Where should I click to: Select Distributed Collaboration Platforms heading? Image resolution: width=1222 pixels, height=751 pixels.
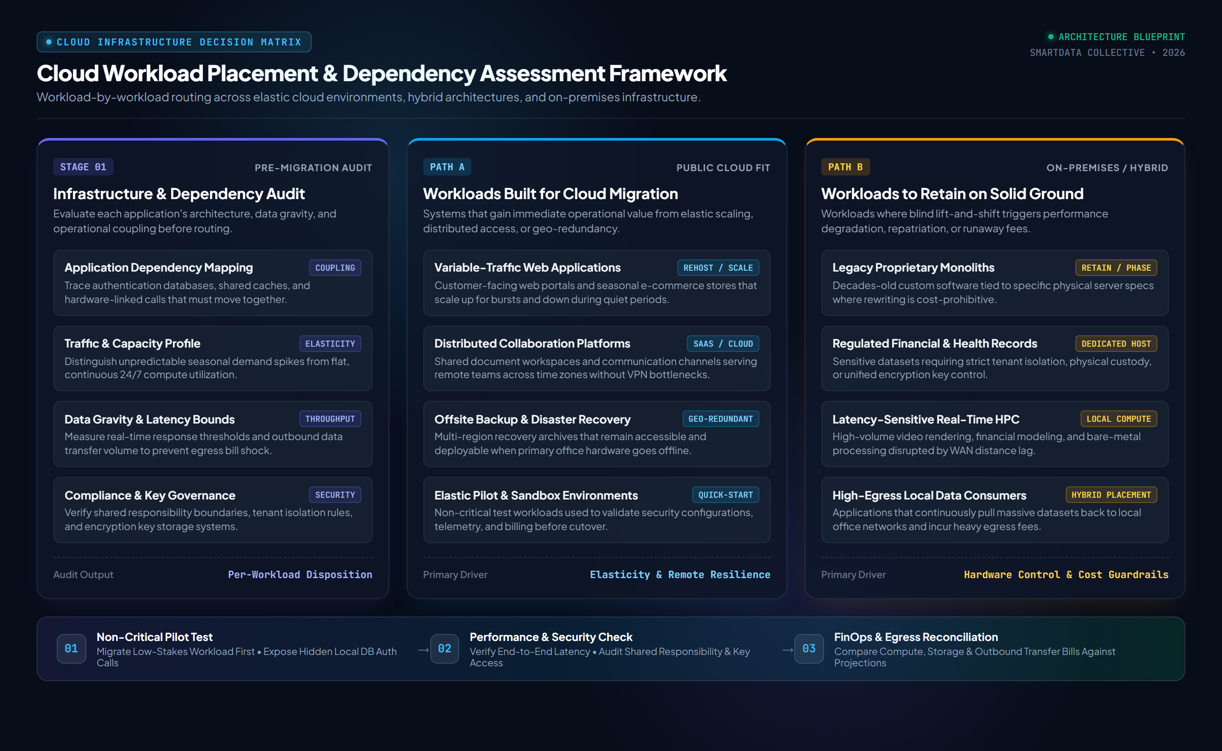pos(532,344)
